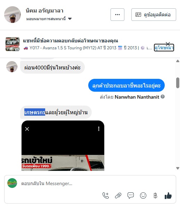Close the video preview with the white X

[27, 129]
